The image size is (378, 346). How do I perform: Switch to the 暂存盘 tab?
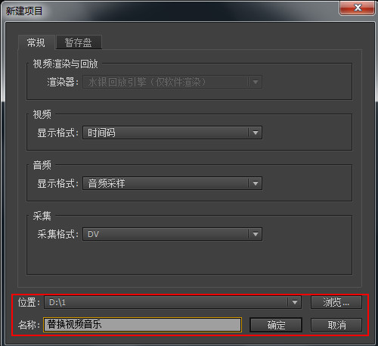pos(79,42)
